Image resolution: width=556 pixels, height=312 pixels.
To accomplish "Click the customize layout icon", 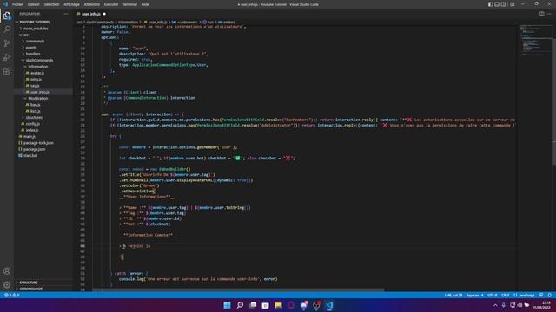I will point(512,4).
